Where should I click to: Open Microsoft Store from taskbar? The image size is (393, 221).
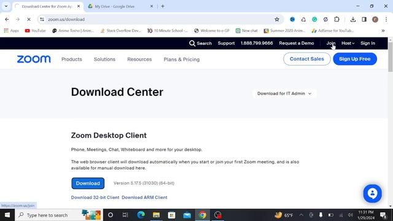172,215
